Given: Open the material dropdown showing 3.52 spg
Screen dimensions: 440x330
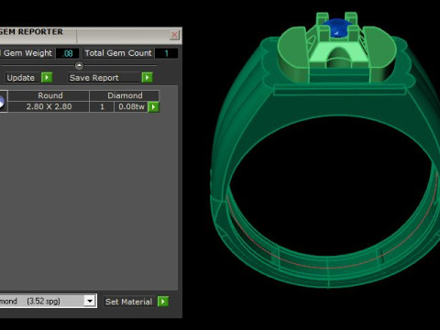Looking at the screenshot, I should 90,302.
